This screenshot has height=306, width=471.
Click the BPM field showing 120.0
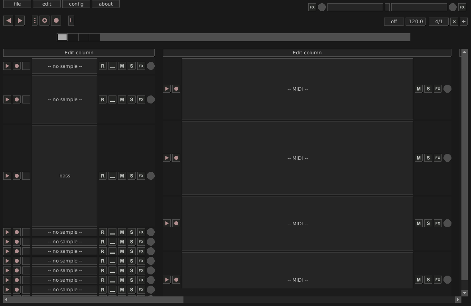(x=416, y=22)
